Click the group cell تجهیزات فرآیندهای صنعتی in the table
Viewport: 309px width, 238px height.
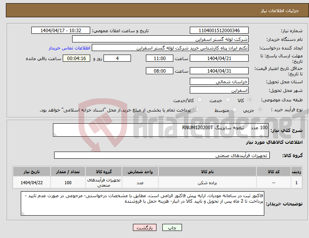(104, 183)
